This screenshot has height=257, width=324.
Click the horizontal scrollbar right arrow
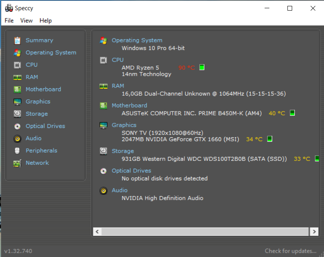[x=314, y=231]
